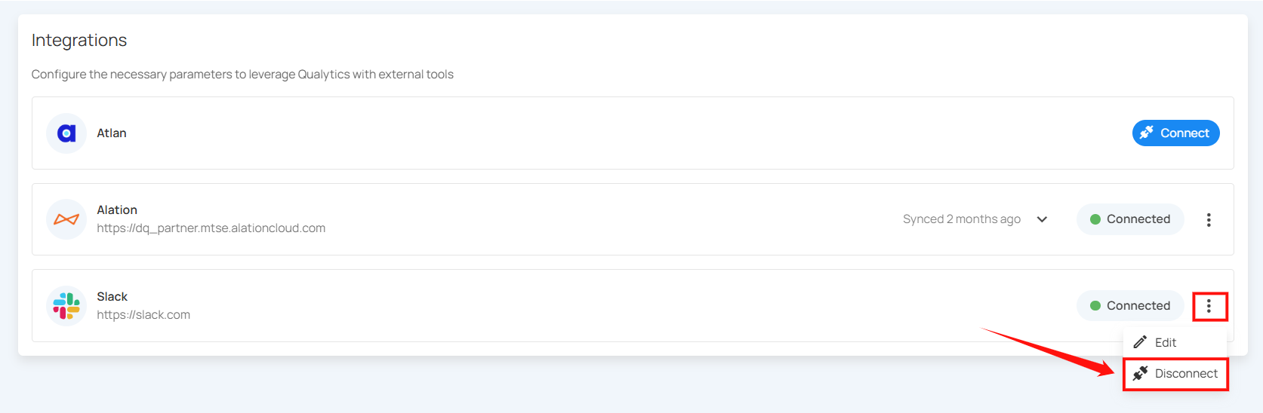
Task: Open the Slack three-dot options menu
Action: [1209, 306]
